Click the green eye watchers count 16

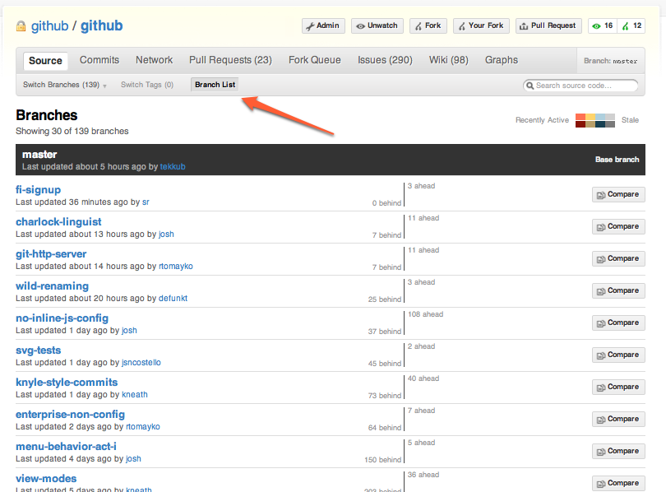pos(603,26)
